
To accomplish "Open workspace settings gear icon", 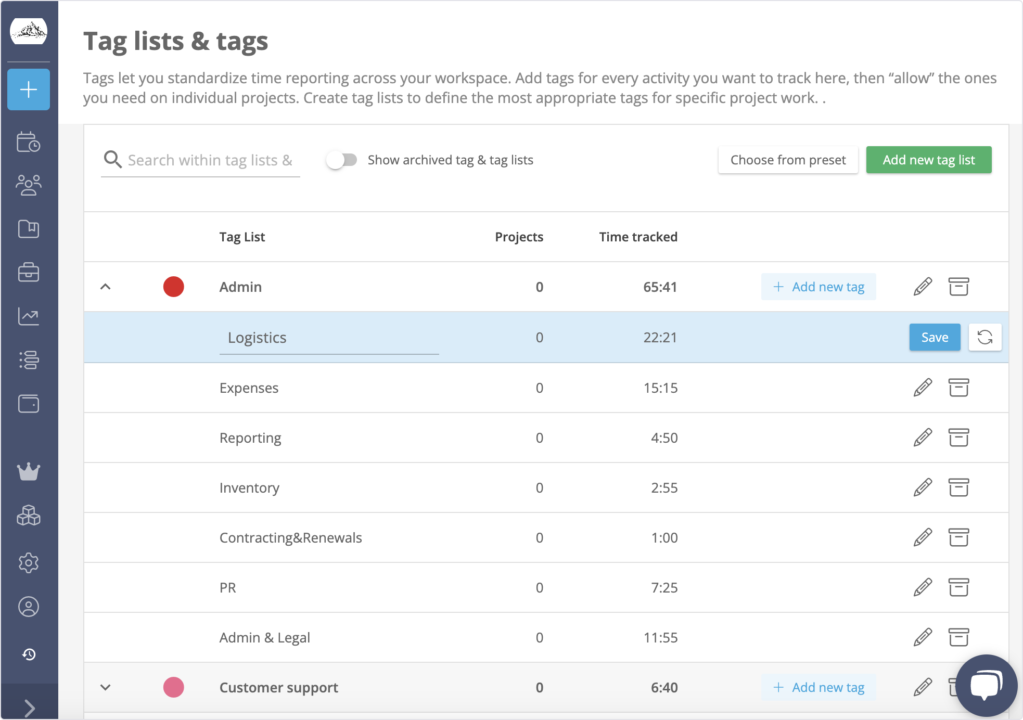I will click(29, 562).
